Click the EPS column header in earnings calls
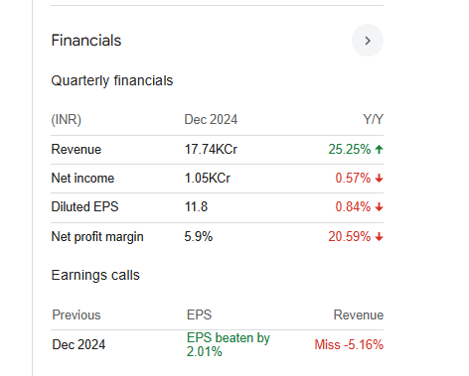The height and width of the screenshot is (376, 469). tap(199, 315)
